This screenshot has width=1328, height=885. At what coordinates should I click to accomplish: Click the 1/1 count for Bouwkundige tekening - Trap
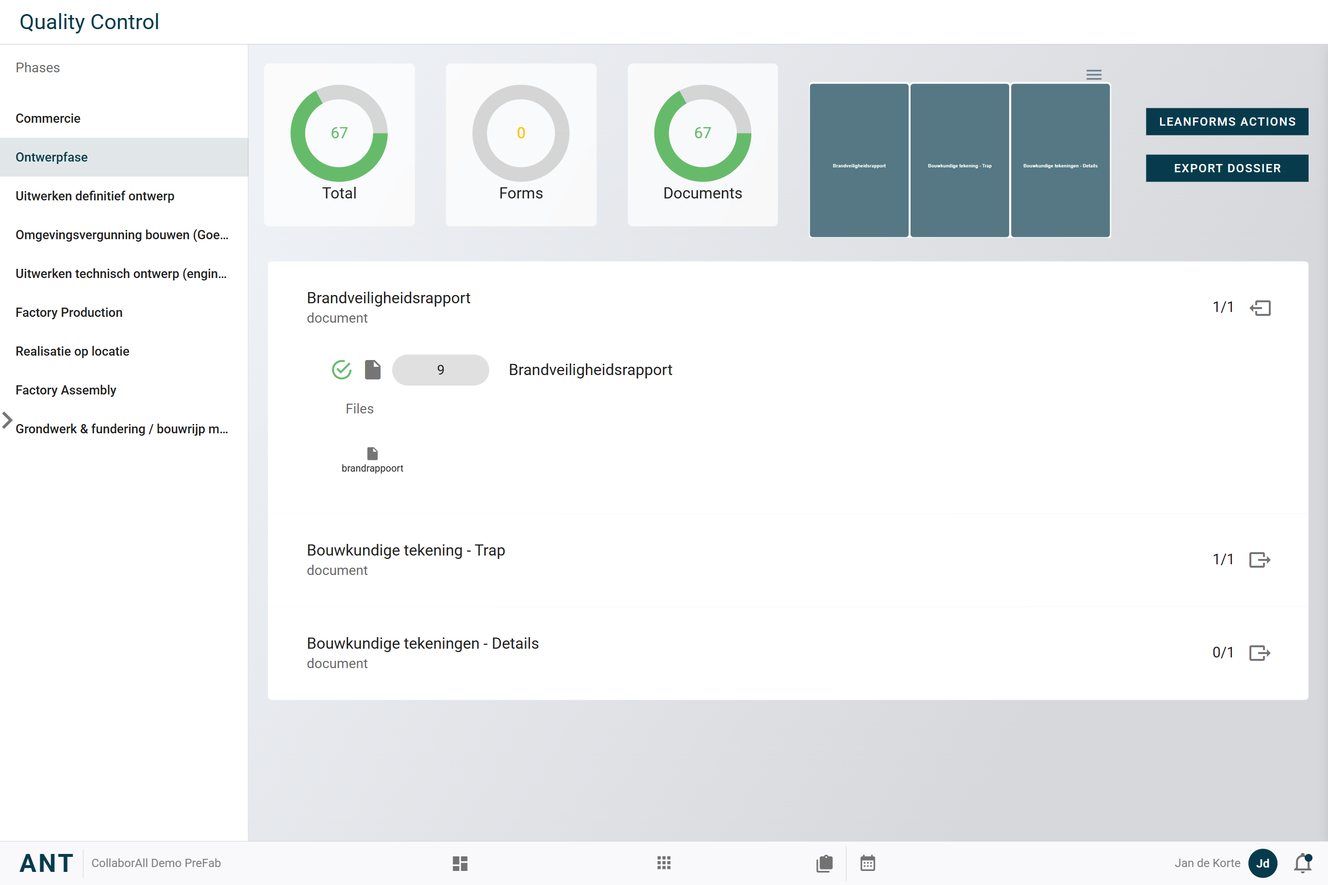pyautogui.click(x=1222, y=560)
